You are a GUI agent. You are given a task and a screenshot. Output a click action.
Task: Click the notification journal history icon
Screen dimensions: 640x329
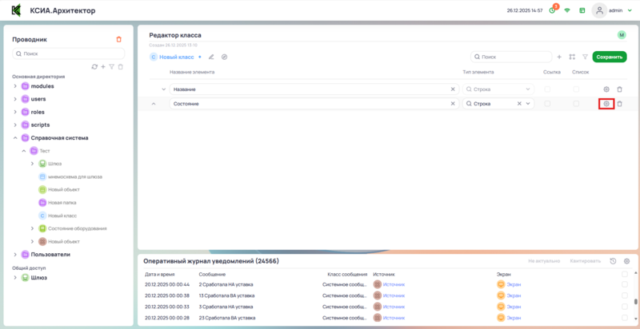tap(613, 261)
